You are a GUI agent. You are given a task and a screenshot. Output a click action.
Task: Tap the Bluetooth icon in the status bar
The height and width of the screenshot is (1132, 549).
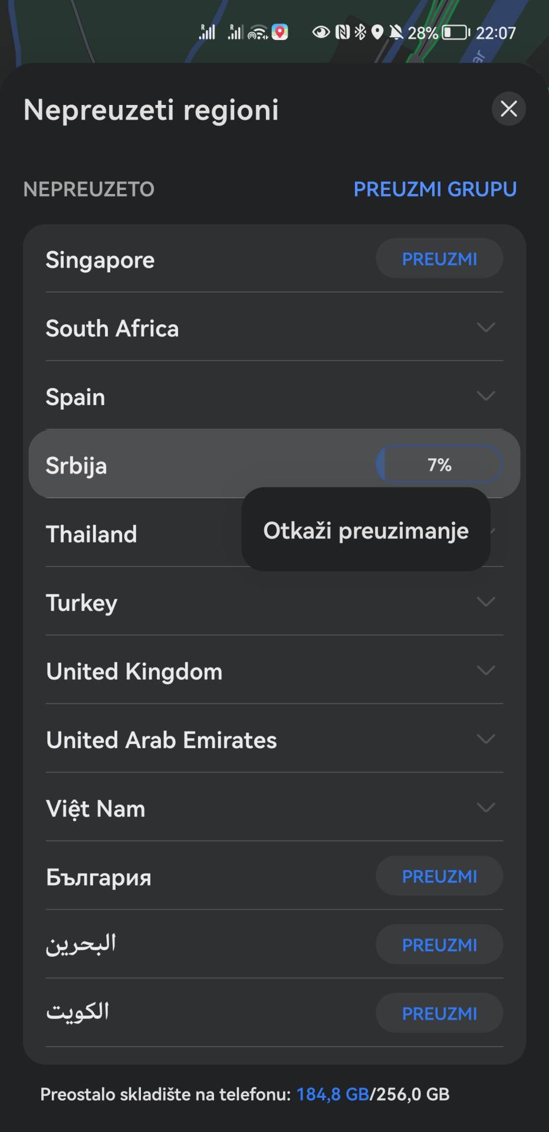(x=360, y=32)
